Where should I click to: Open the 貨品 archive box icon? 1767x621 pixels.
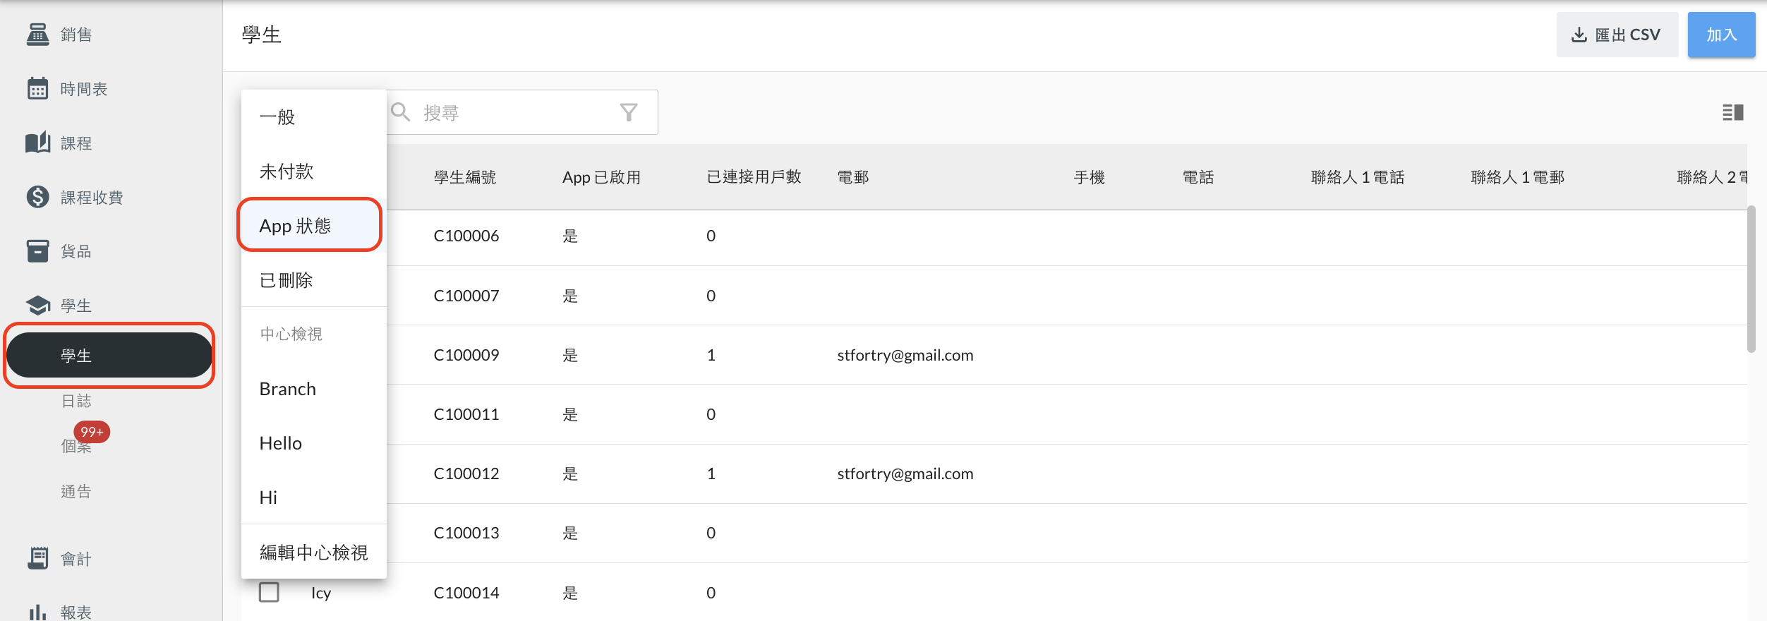(x=37, y=251)
